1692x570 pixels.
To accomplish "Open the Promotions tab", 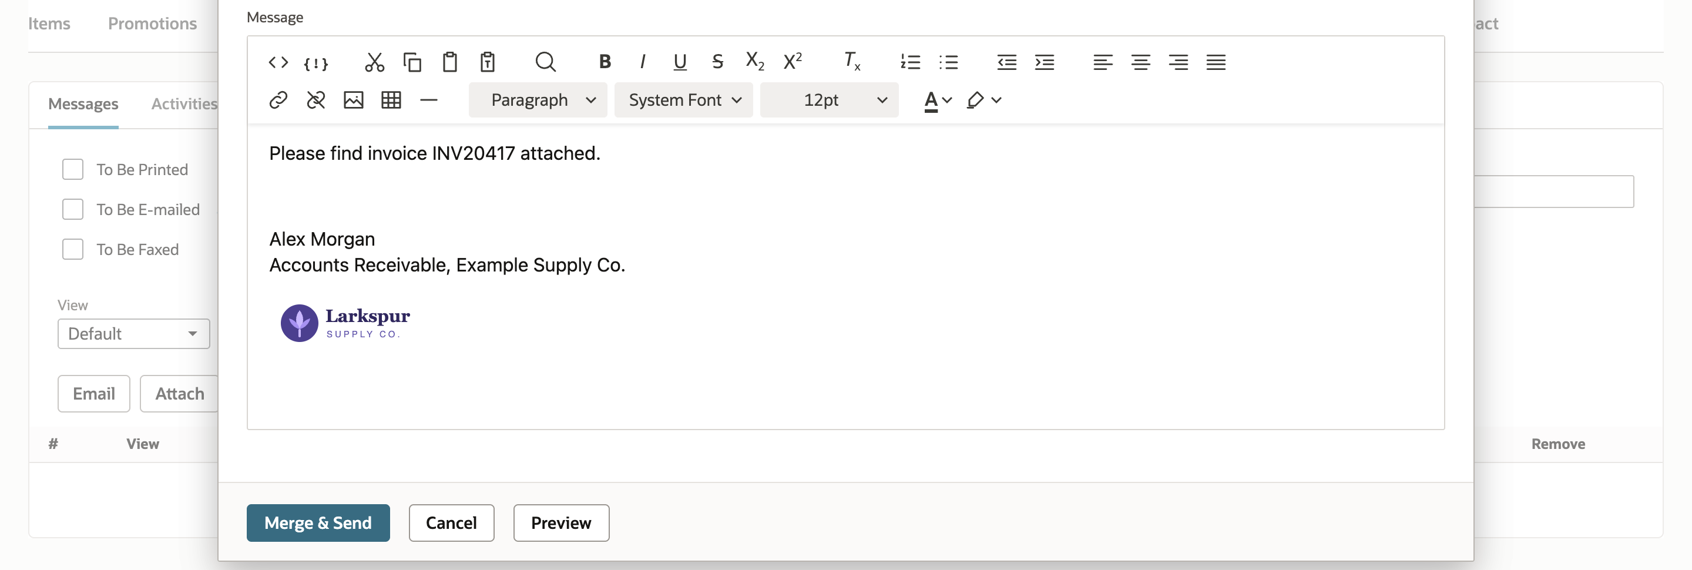I will click(x=152, y=24).
